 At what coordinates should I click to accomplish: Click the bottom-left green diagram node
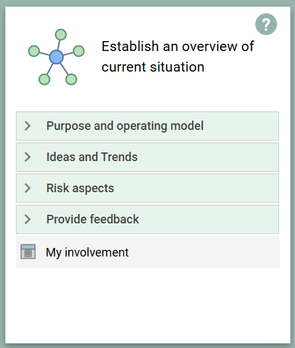[x=44, y=80]
